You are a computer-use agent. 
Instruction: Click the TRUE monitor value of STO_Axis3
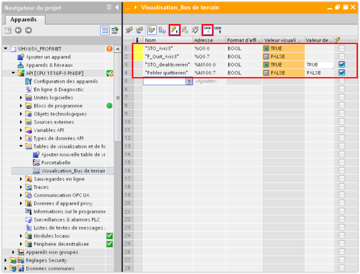(x=276, y=48)
